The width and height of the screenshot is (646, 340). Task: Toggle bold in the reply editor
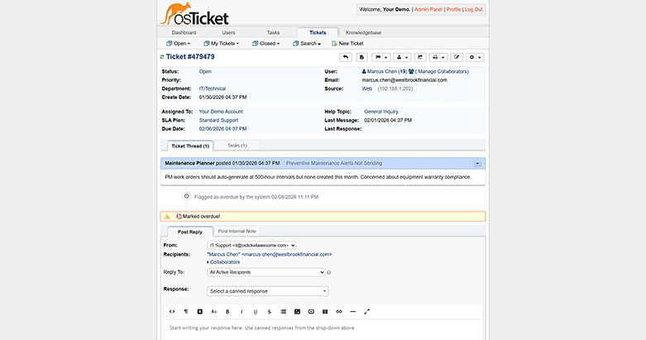[227, 312]
